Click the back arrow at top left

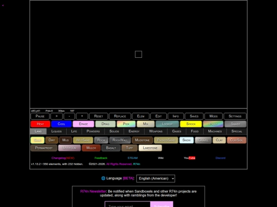pos(3,5)
